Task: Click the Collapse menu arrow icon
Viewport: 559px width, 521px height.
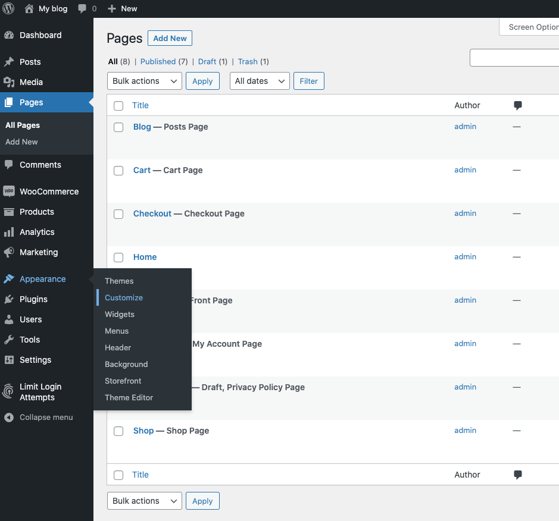Action: [9, 417]
